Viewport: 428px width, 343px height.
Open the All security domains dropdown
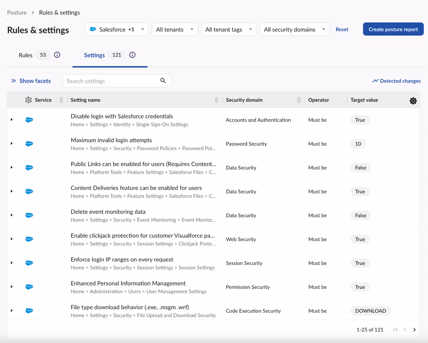pos(294,30)
